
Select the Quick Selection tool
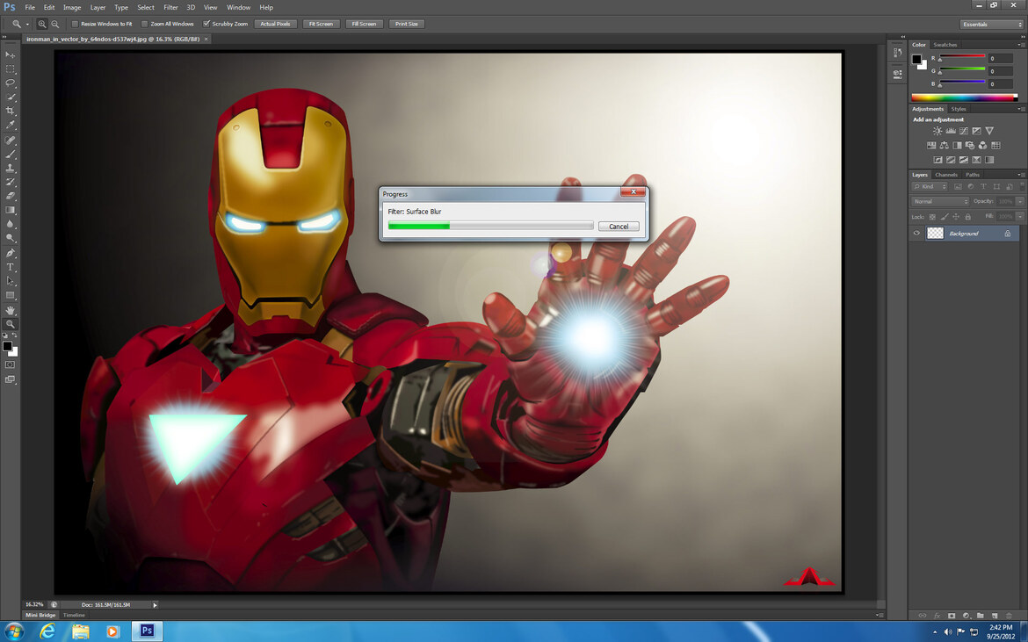coord(10,97)
